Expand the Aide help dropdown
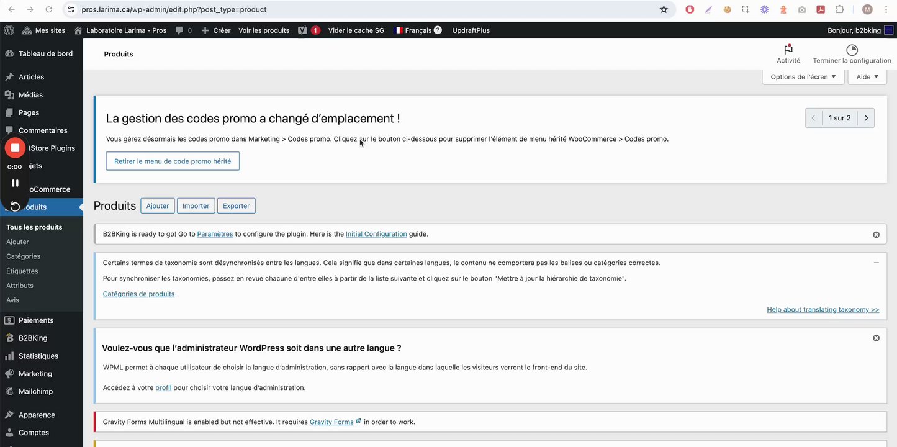The height and width of the screenshot is (447, 897). point(867,77)
